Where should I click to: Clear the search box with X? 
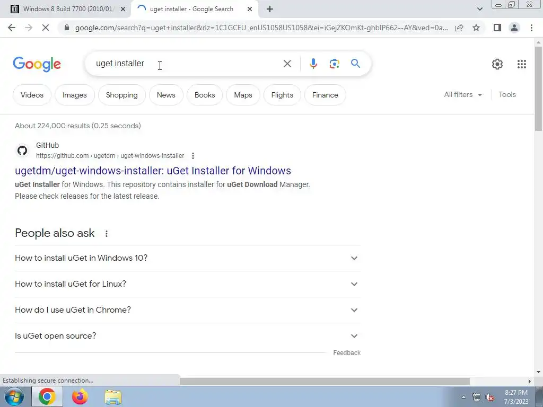pos(287,64)
